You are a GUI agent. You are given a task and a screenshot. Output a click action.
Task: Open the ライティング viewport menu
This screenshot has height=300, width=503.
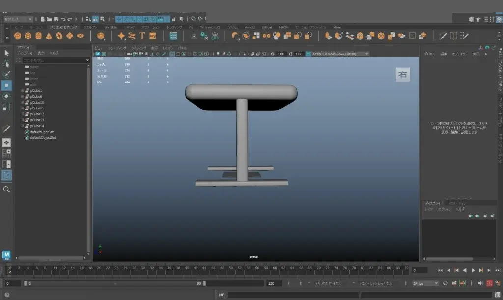[x=138, y=48]
